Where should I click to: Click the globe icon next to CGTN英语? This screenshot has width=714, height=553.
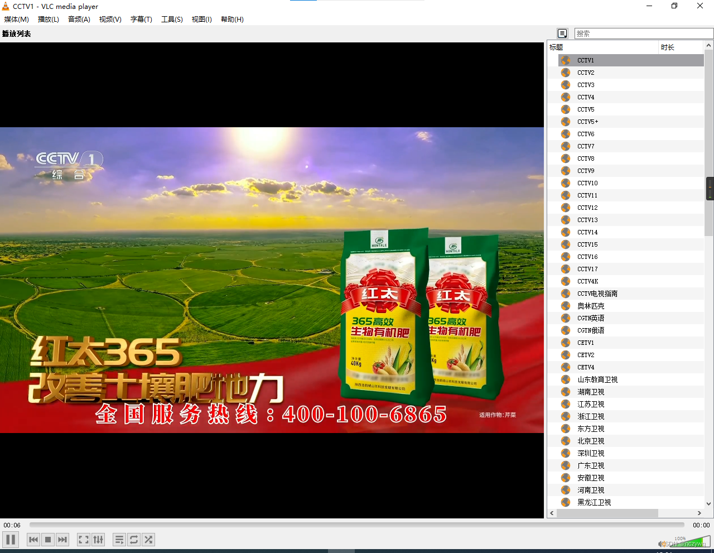566,318
